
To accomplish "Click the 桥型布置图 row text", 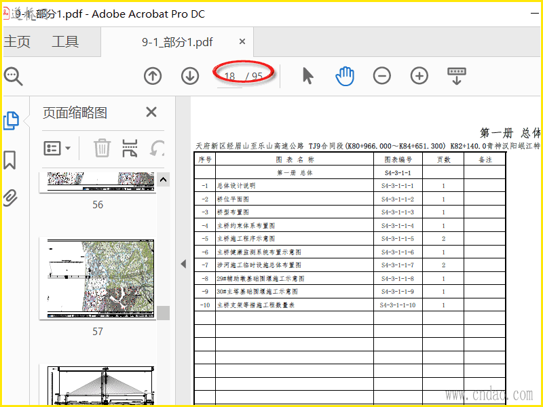I will pos(233,212).
